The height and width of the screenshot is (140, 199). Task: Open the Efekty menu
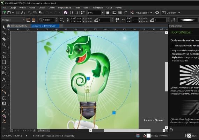pos(52,8)
